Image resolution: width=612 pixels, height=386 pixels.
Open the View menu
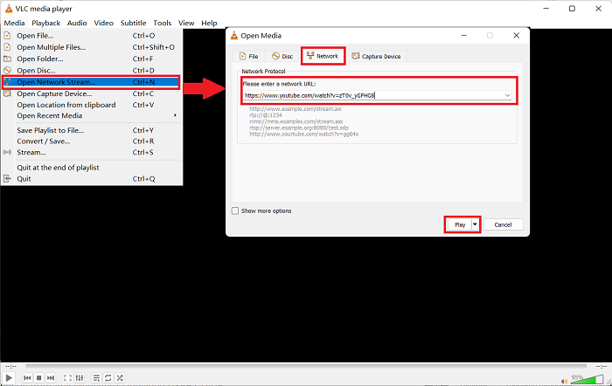click(x=186, y=23)
